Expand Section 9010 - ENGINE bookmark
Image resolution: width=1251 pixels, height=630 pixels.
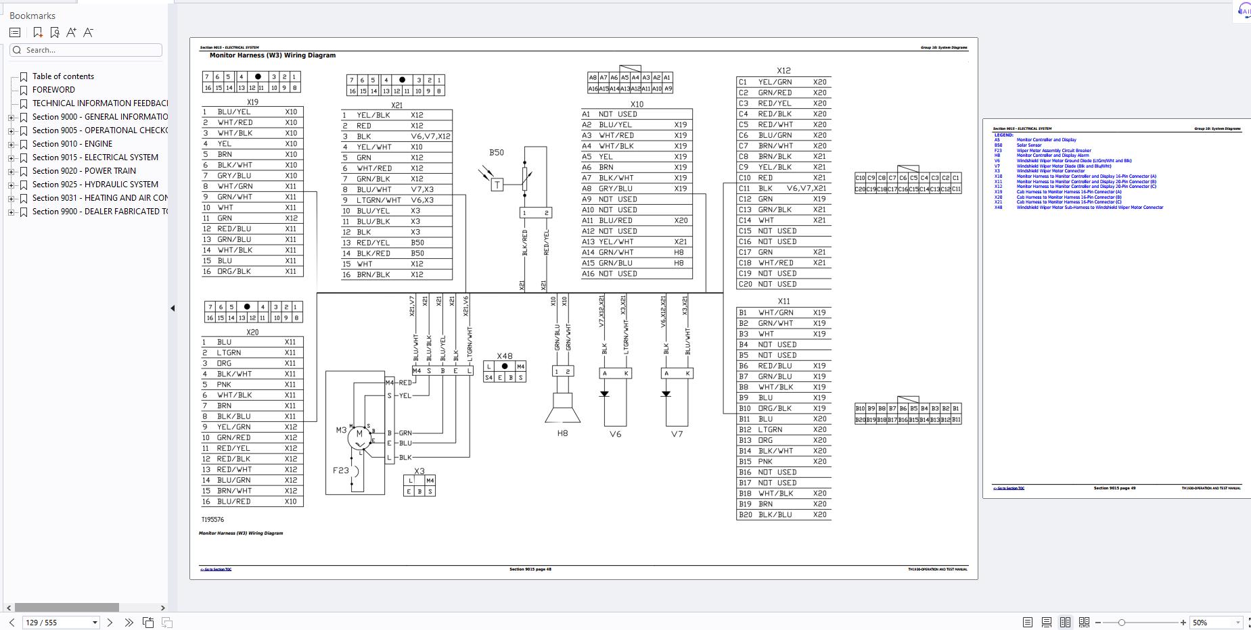[x=11, y=145]
